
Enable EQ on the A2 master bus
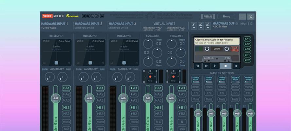point(209,93)
